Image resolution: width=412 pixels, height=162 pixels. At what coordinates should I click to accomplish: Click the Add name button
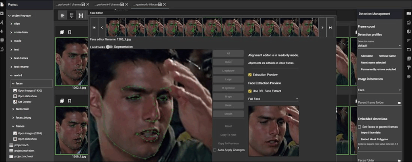[367, 56]
